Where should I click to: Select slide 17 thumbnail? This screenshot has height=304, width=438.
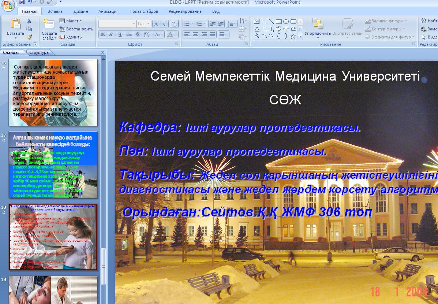(53, 165)
